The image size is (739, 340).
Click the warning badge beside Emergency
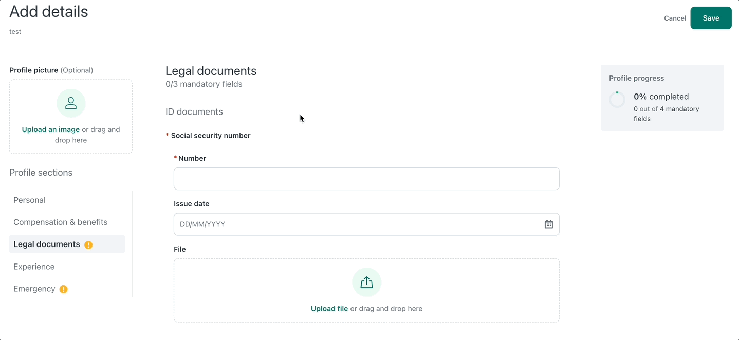[x=64, y=289]
